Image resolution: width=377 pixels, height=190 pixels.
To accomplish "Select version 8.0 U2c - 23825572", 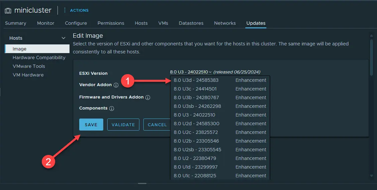I will (220, 132).
